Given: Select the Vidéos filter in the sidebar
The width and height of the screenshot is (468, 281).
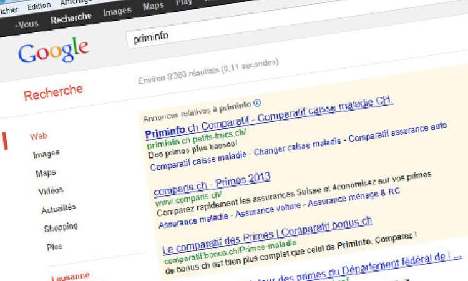Looking at the screenshot, I should pos(51,191).
